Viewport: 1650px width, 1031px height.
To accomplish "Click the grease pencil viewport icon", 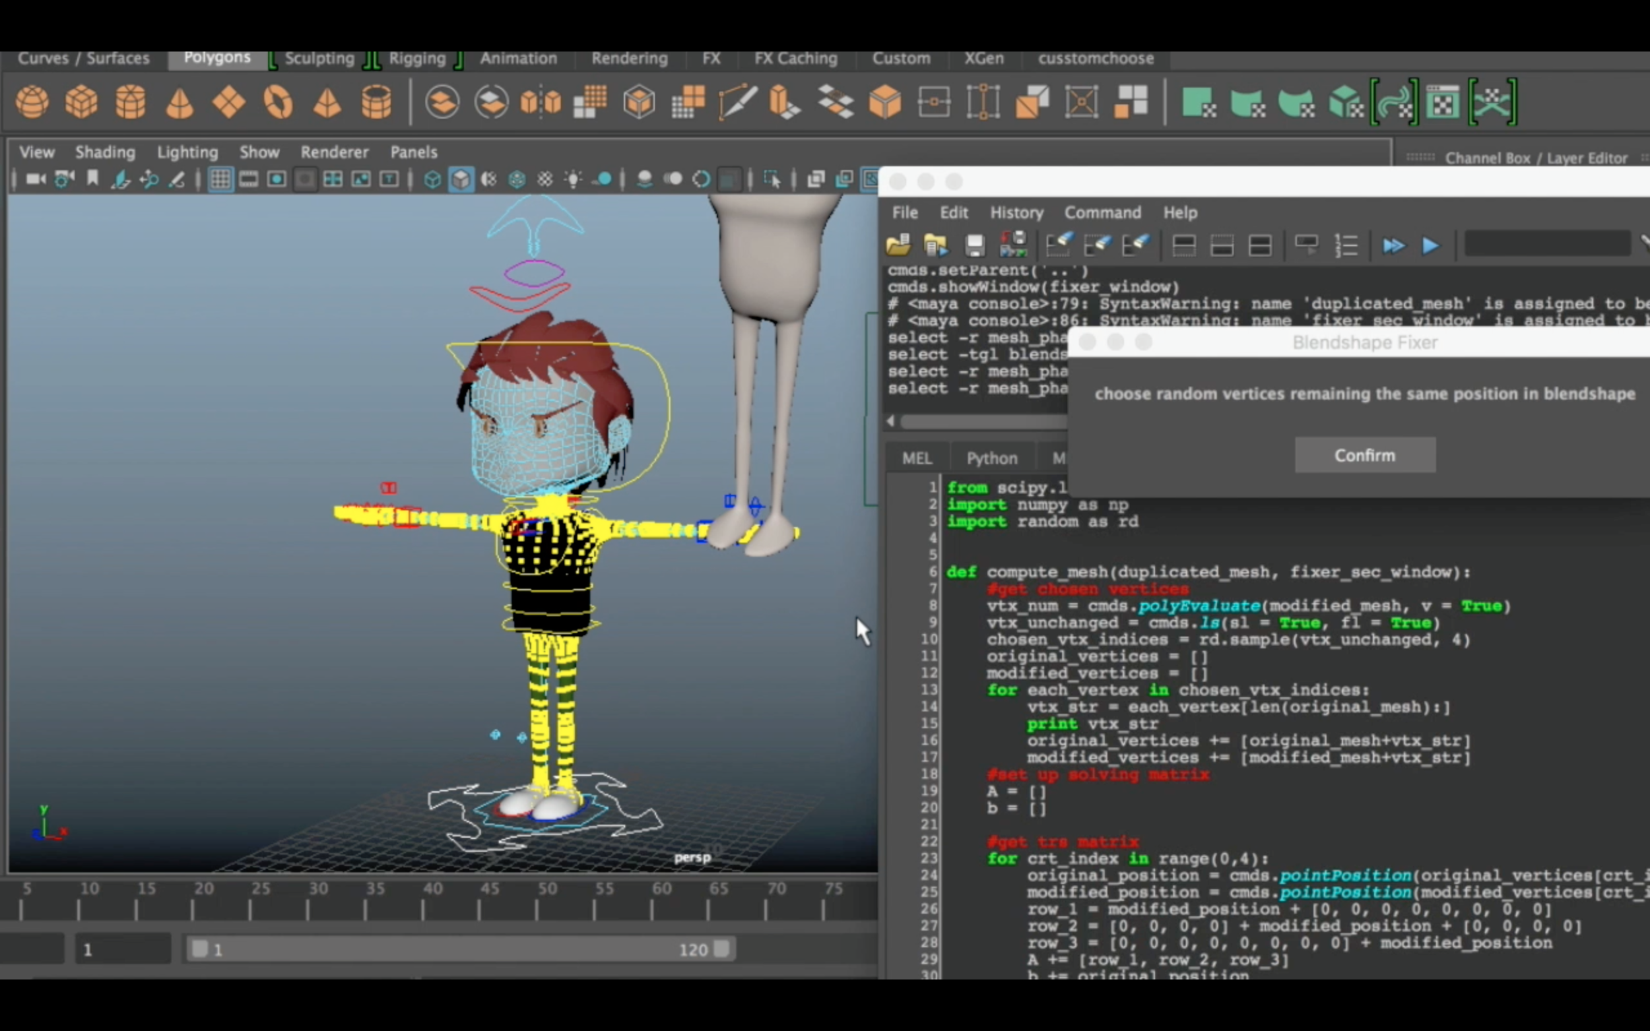I will click(177, 179).
